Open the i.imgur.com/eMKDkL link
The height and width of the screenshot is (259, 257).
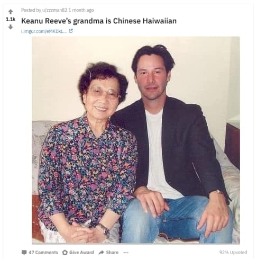(x=44, y=31)
